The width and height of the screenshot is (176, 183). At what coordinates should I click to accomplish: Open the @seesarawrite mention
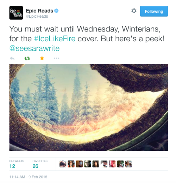coord(34,48)
